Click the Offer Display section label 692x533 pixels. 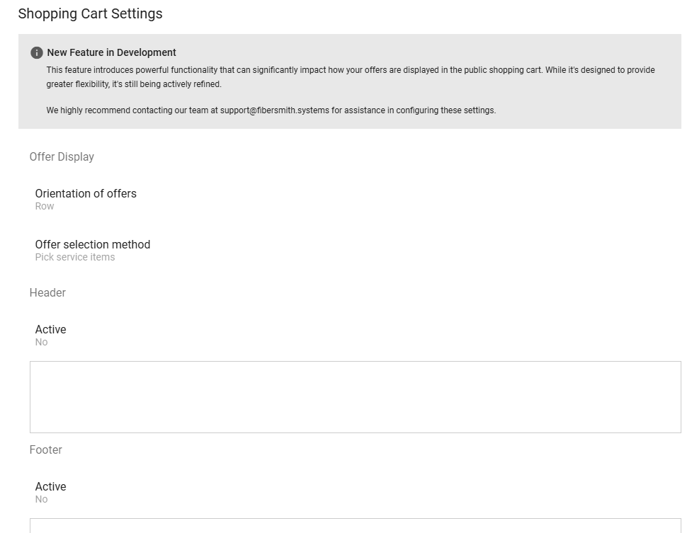point(62,157)
